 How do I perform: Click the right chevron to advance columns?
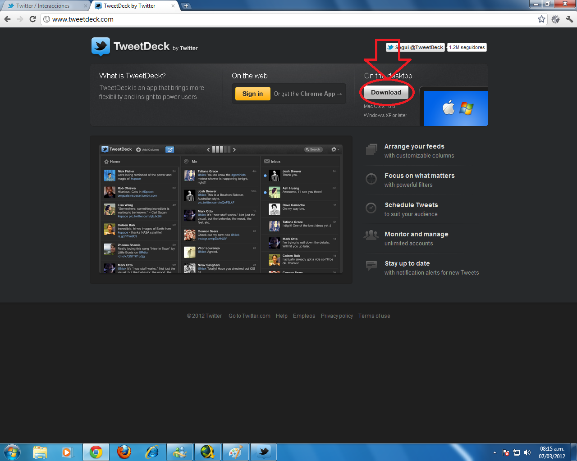[x=234, y=149]
